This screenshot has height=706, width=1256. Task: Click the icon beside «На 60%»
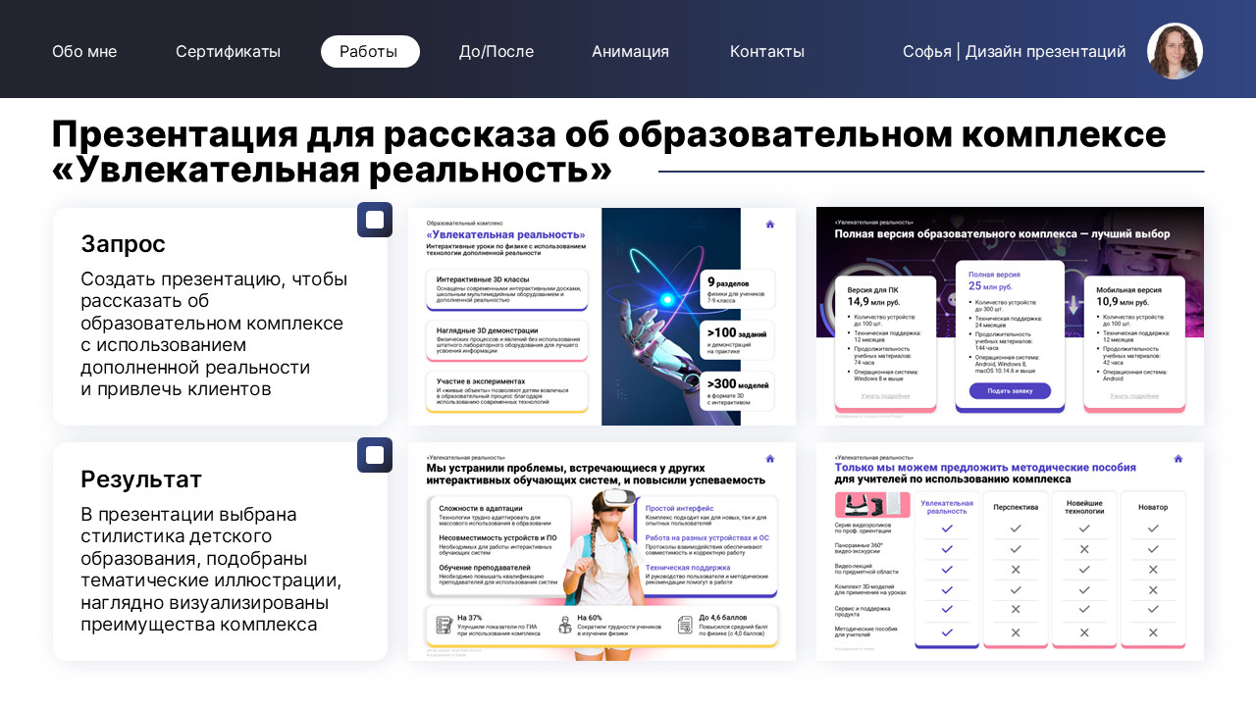point(565,625)
